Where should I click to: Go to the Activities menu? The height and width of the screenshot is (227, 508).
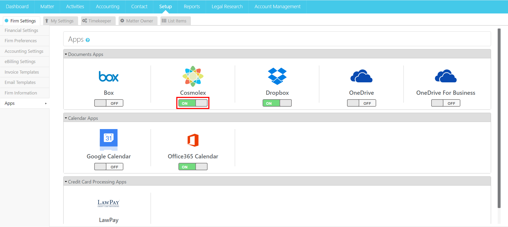pyautogui.click(x=75, y=7)
